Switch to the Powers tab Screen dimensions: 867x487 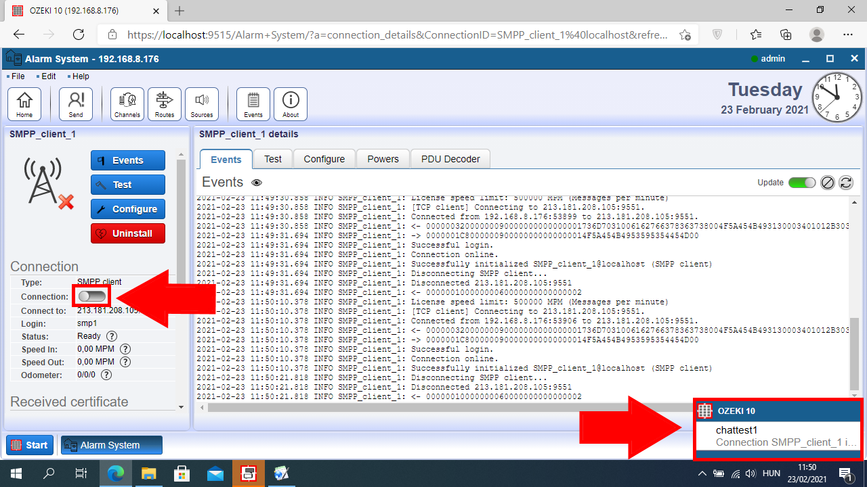383,159
